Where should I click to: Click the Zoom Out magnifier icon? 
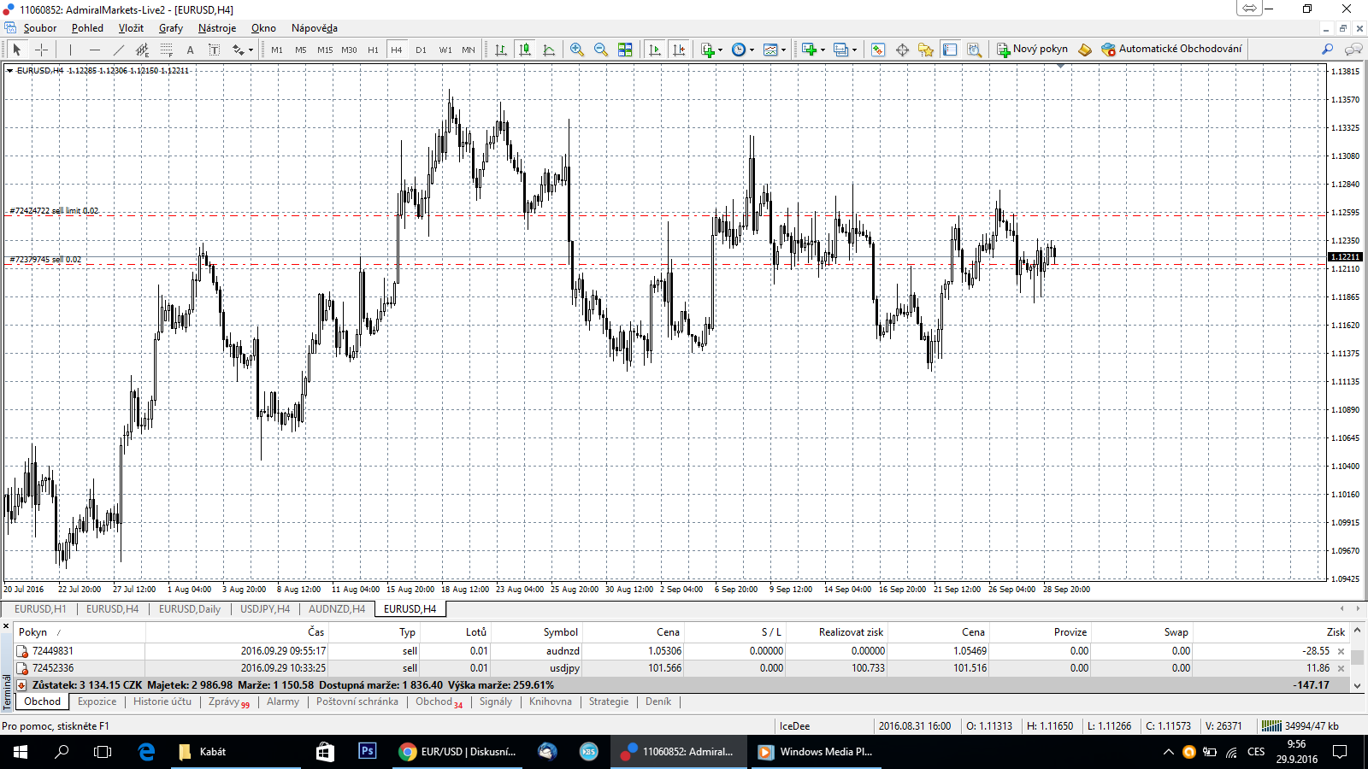pos(601,50)
